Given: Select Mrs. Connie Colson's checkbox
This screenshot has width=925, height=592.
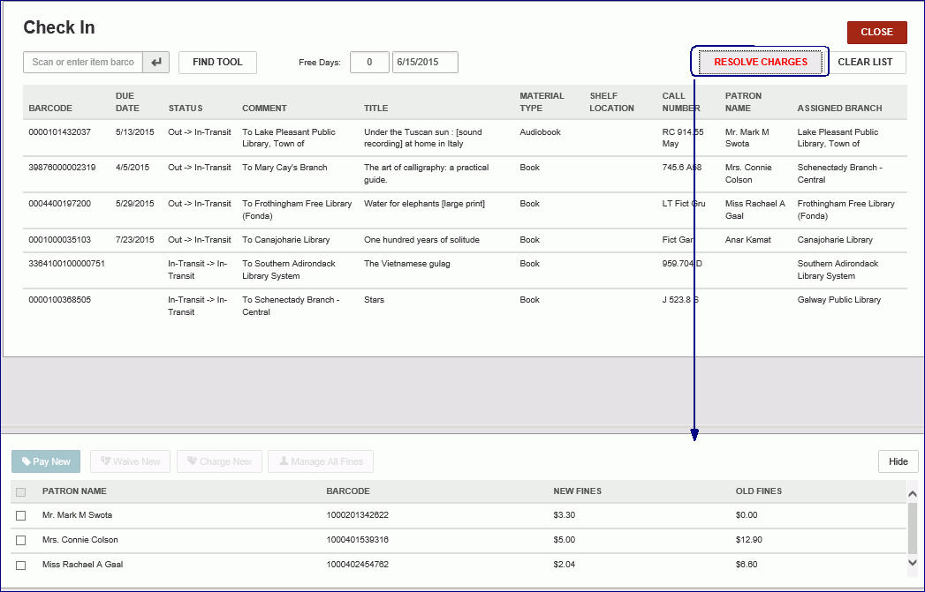Looking at the screenshot, I should tap(21, 540).
